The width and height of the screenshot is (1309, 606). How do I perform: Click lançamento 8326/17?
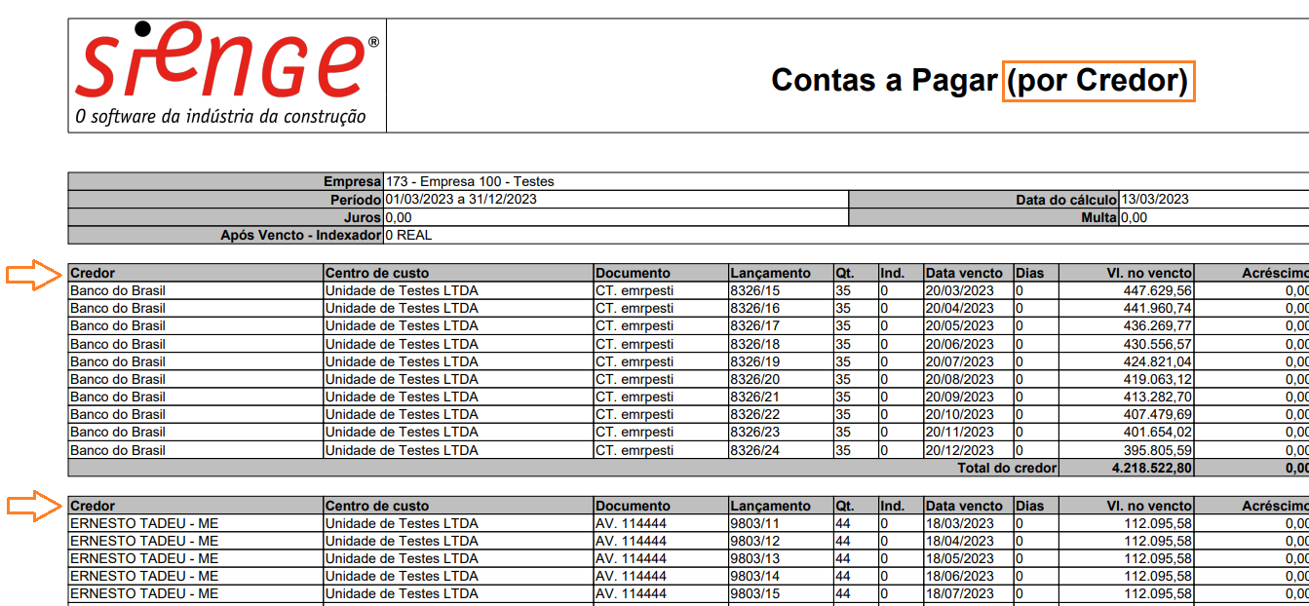755,325
